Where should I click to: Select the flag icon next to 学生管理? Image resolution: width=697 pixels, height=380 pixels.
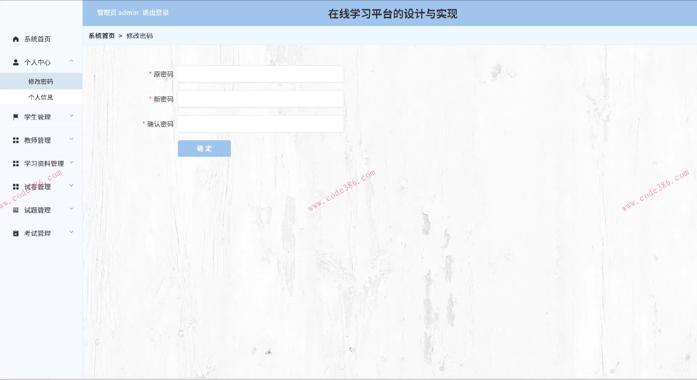[15, 116]
